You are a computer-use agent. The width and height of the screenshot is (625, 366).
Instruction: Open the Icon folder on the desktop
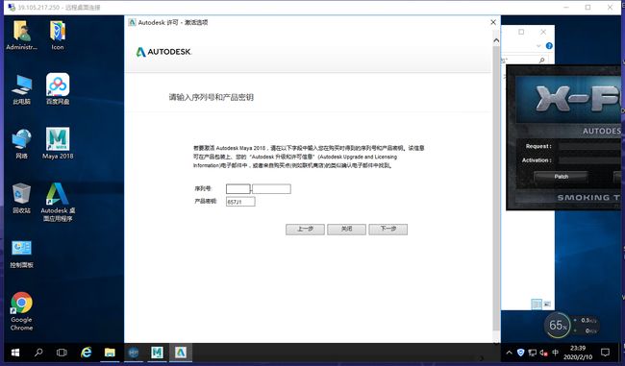pyautogui.click(x=58, y=36)
